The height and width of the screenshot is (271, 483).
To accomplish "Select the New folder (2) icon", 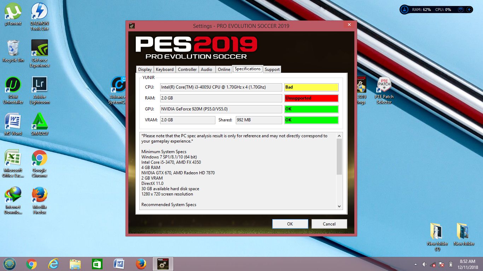I will [x=437, y=237].
